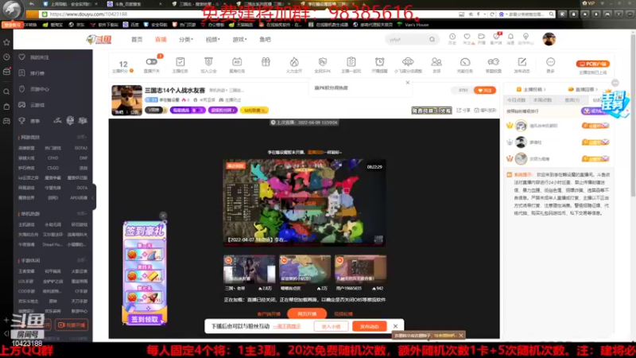Open the three-dots more icon
Screen dimensions: 636x358
pyautogui.click(x=550, y=62)
